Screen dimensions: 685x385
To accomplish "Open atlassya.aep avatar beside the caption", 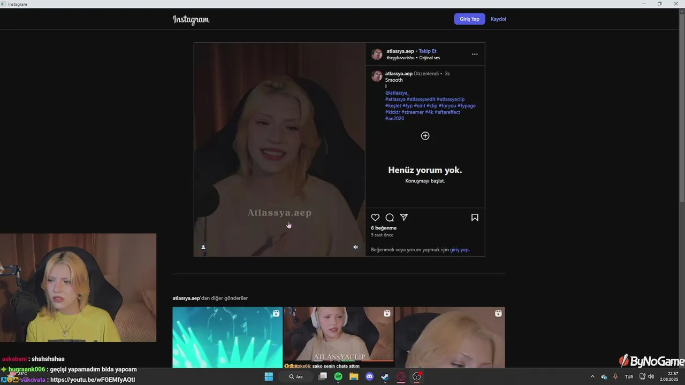I will click(x=377, y=76).
